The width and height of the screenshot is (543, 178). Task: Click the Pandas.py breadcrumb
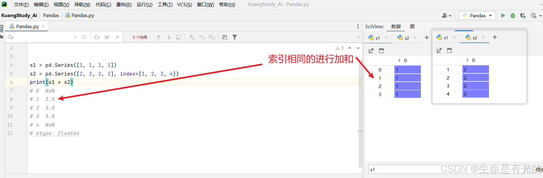tap(80, 15)
